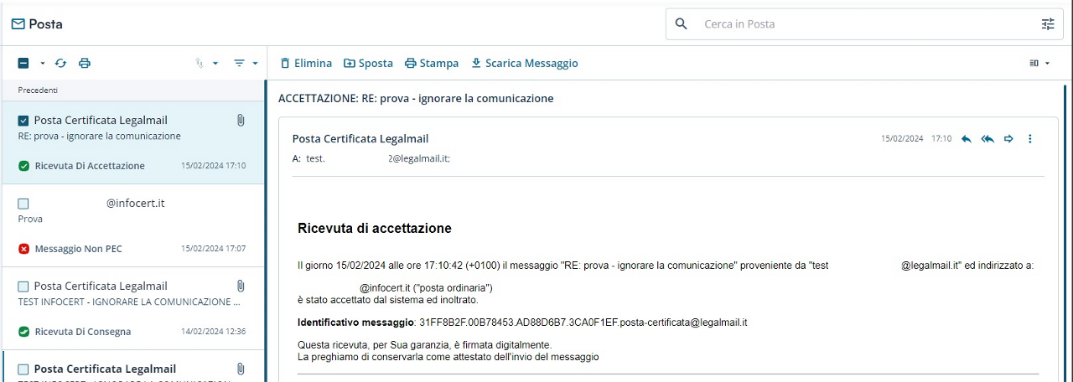Screen dimensions: 1073x382
Task: Refresh the message list
Action: point(60,63)
